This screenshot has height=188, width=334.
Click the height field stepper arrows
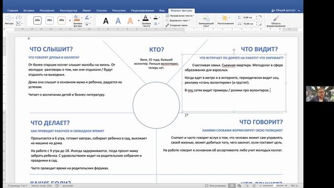point(257,17)
